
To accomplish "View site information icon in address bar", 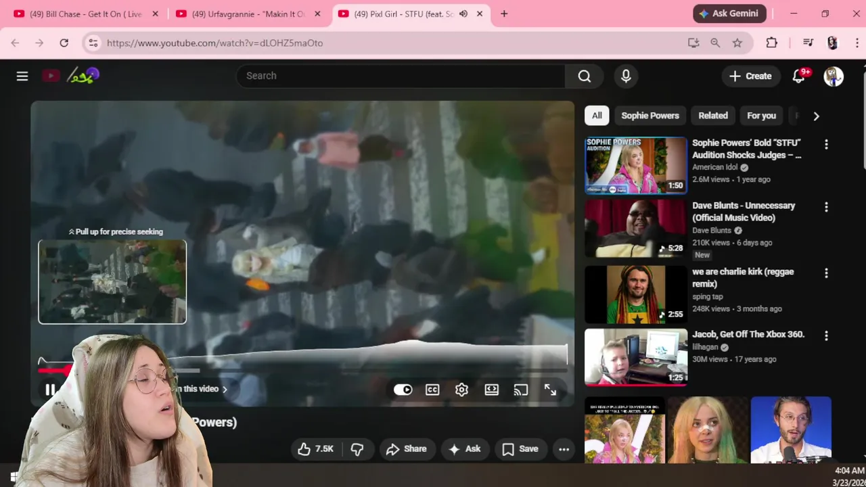I will [93, 43].
